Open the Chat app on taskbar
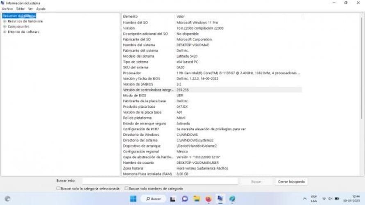Screen dimensions: 365x205 [x=185, y=199]
